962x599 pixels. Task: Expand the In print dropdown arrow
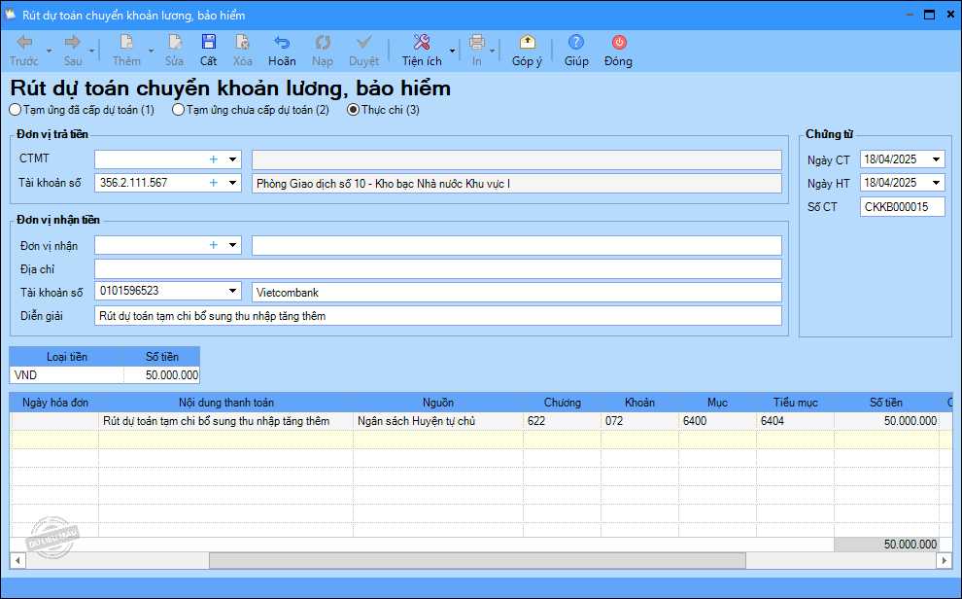point(492,51)
